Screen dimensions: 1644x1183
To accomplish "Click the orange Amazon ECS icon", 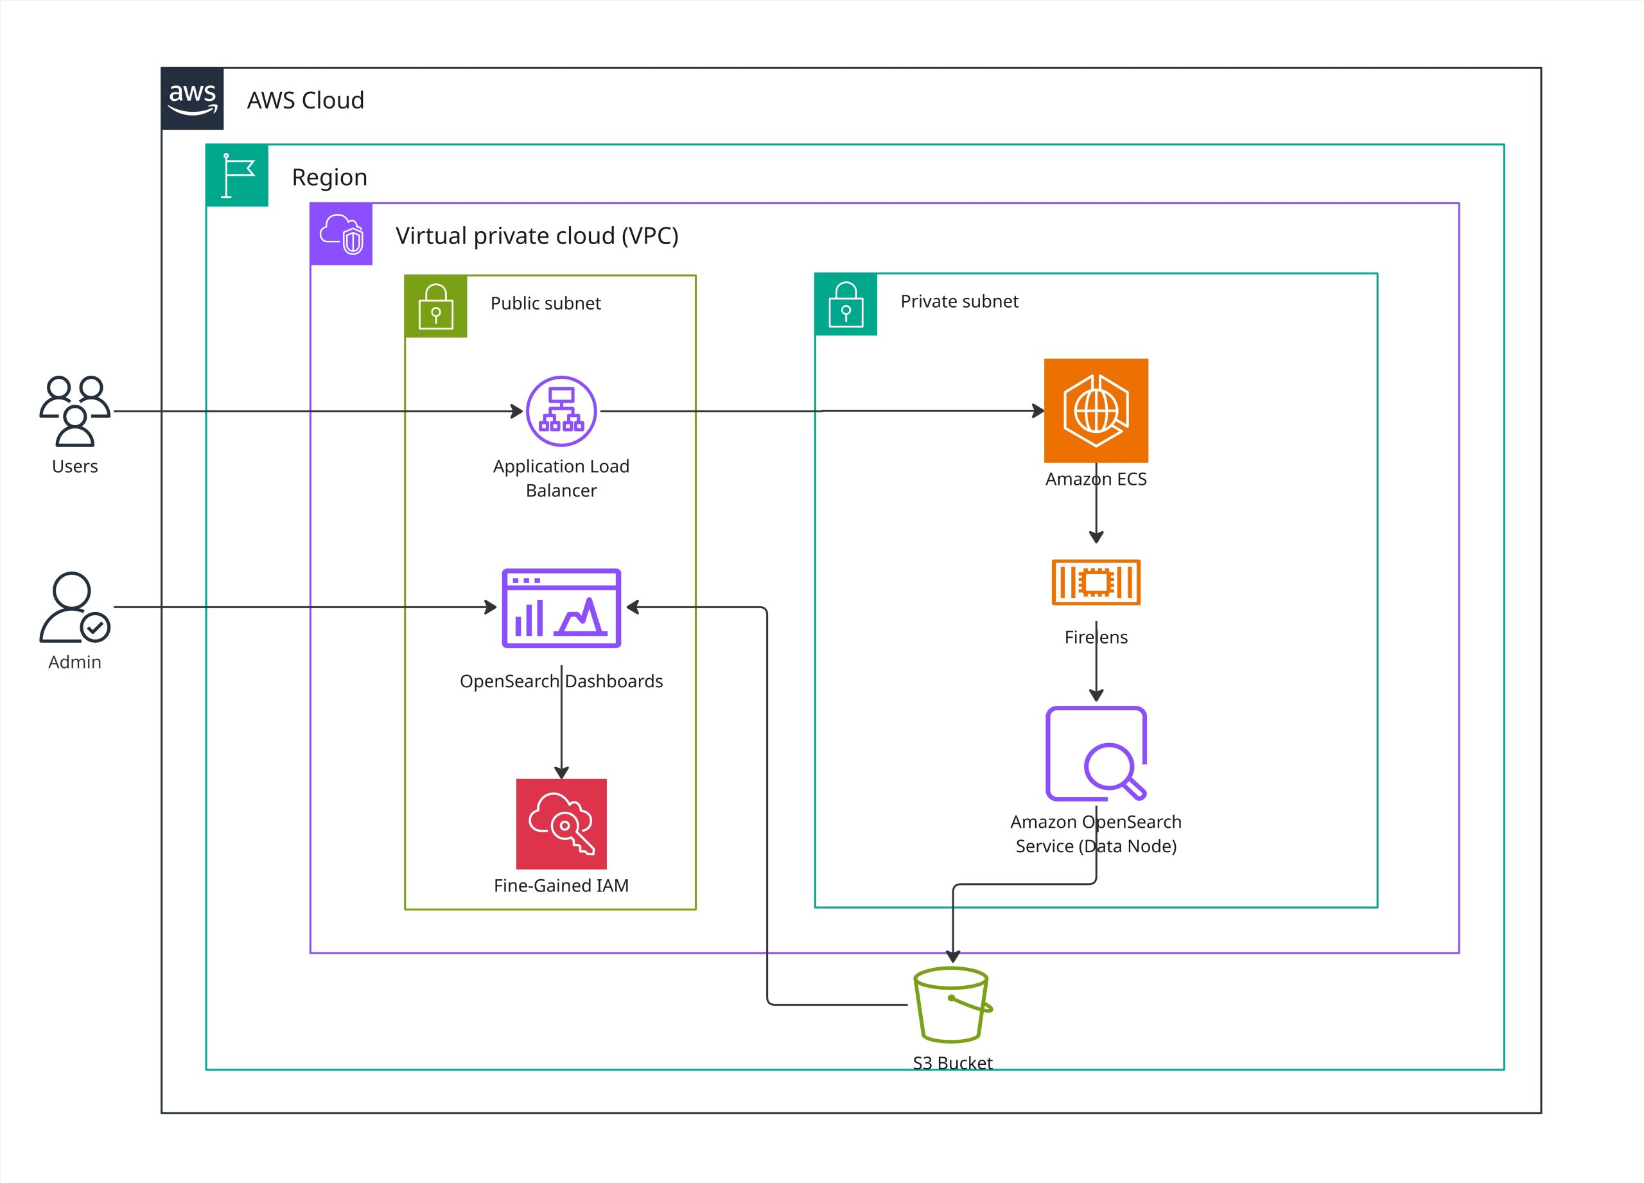I will 1096,410.
